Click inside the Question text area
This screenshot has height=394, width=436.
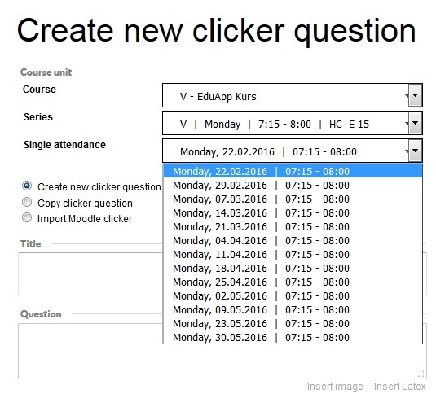(222, 351)
